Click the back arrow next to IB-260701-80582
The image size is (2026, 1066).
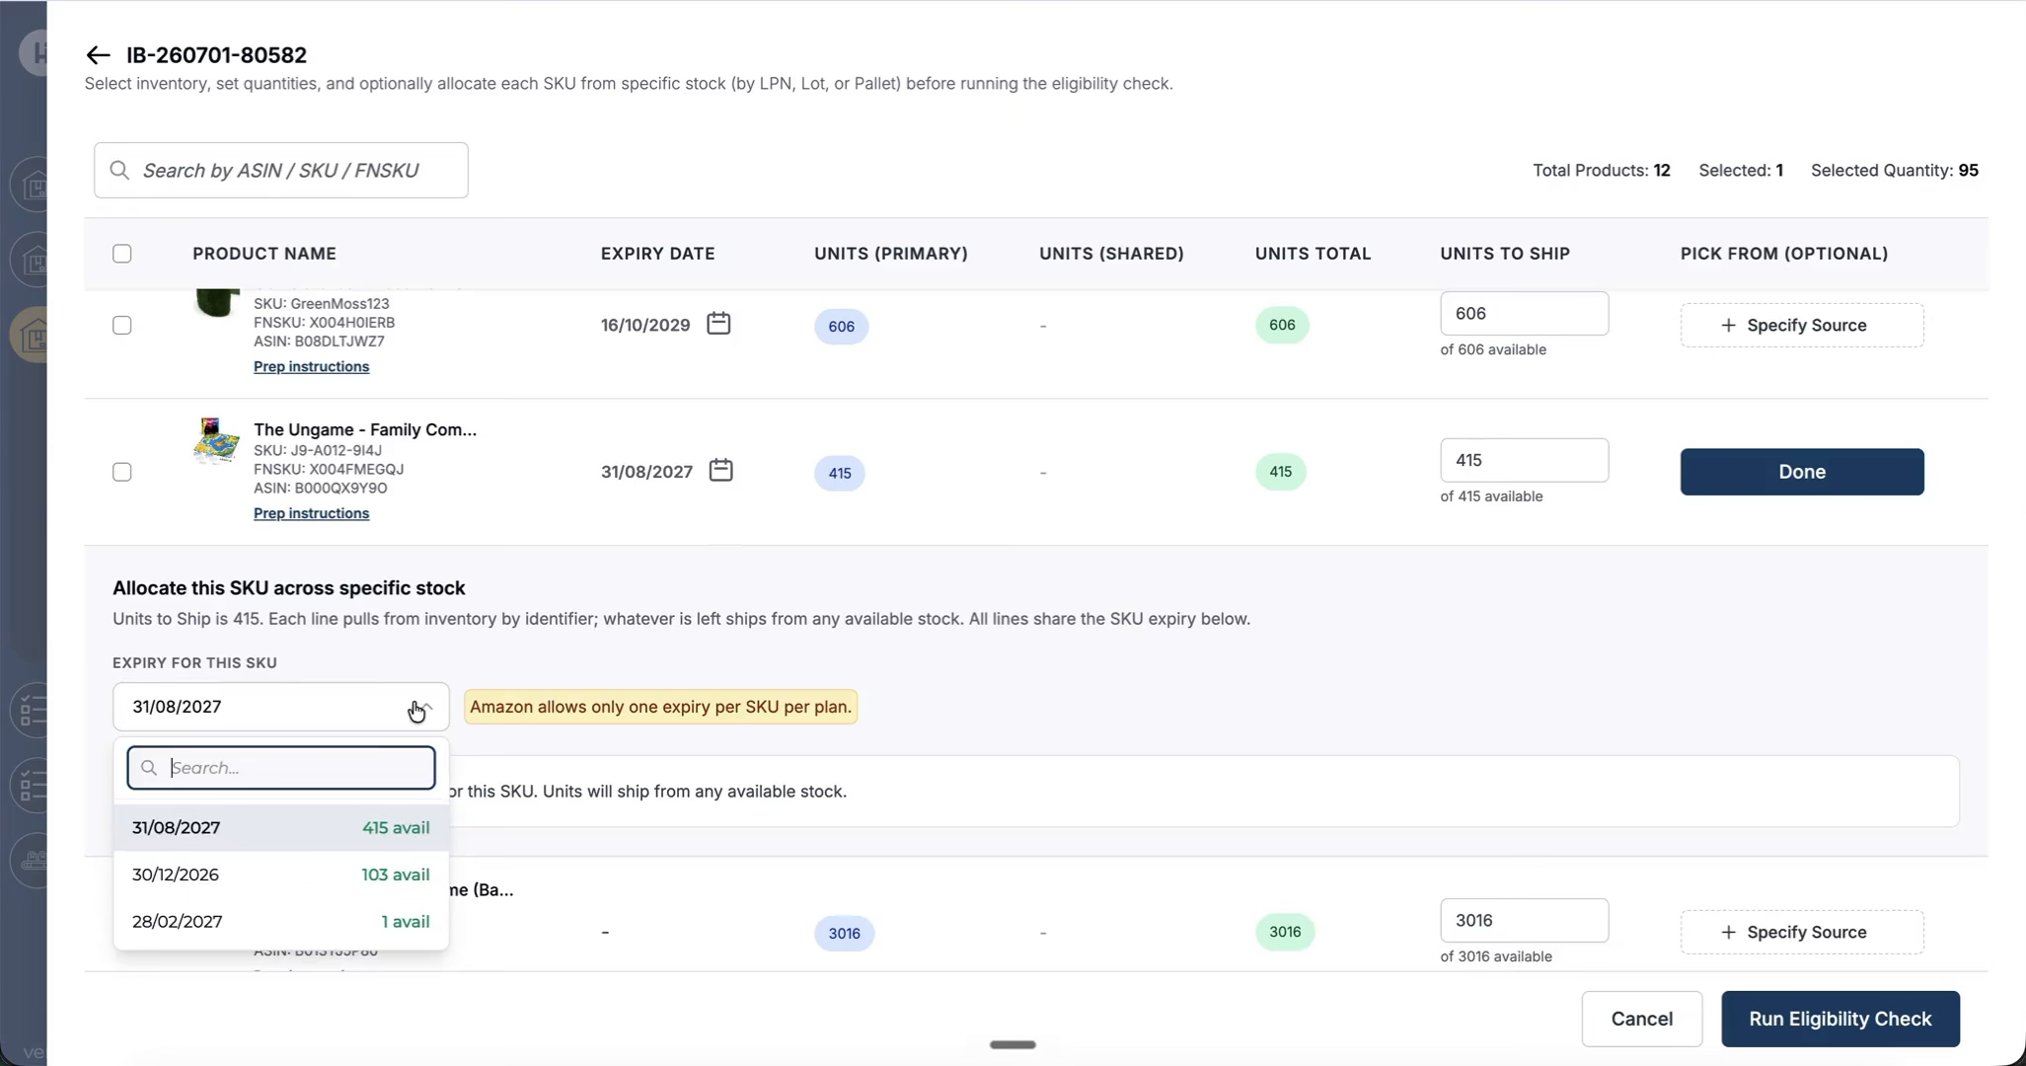[x=98, y=55]
